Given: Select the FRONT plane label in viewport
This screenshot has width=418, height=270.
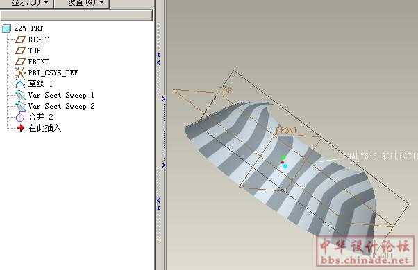Looking at the screenshot, I should click(x=286, y=130).
